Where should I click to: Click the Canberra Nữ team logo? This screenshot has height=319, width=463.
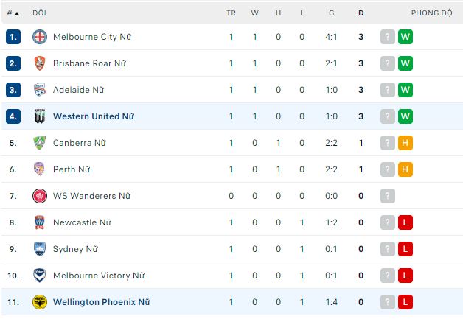point(40,143)
